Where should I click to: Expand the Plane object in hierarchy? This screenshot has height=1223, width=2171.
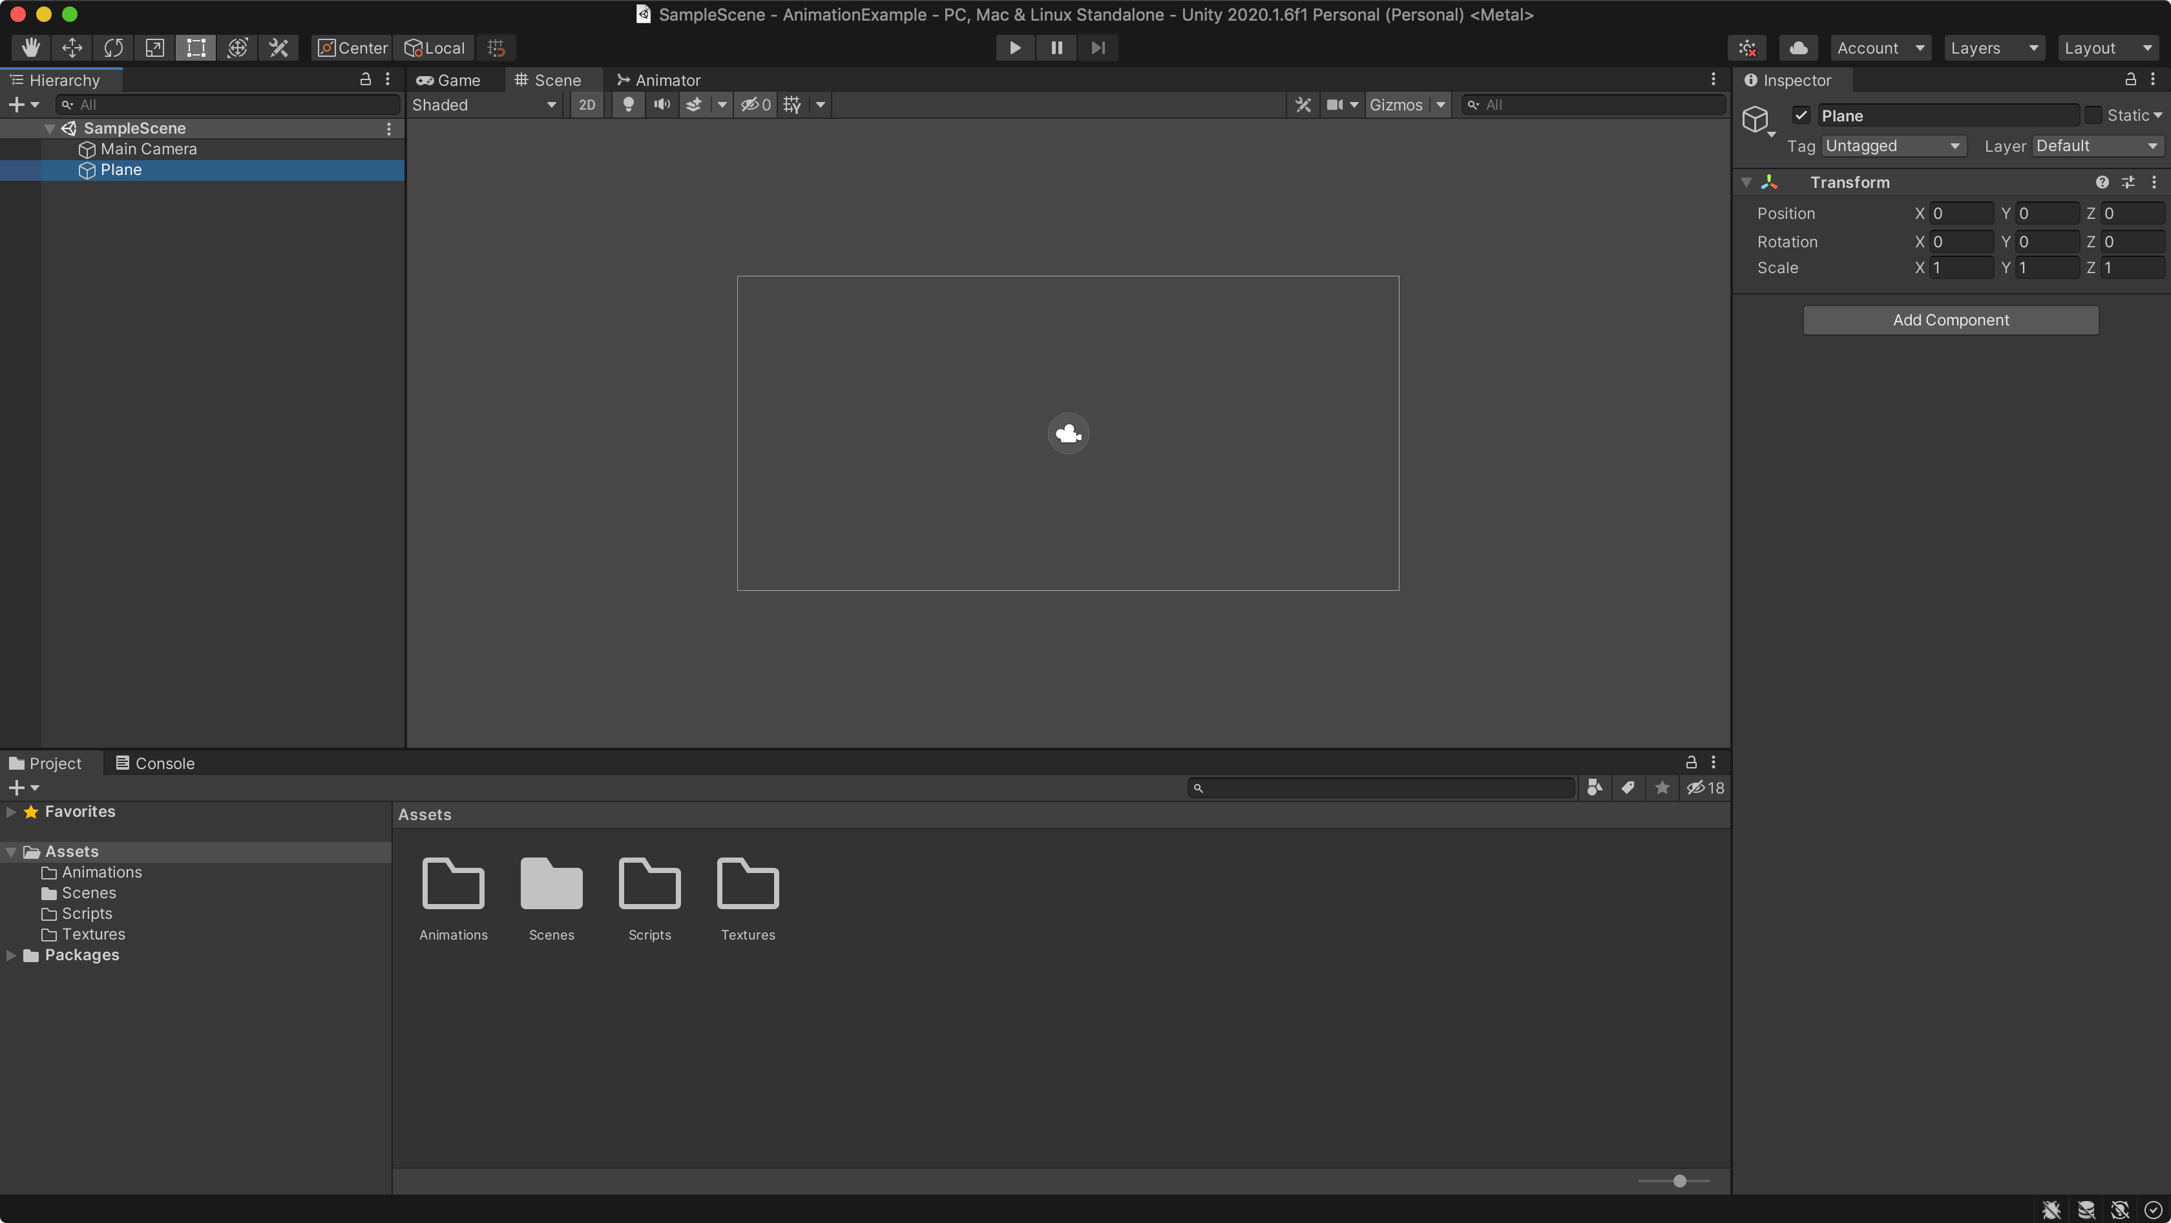68,169
